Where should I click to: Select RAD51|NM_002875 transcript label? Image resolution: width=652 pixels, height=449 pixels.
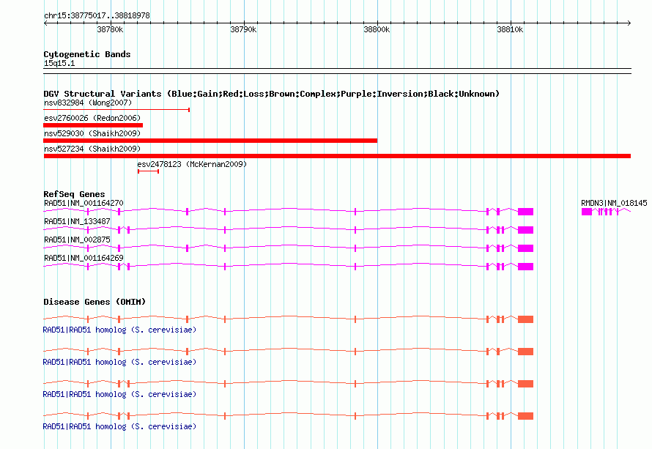click(x=77, y=240)
